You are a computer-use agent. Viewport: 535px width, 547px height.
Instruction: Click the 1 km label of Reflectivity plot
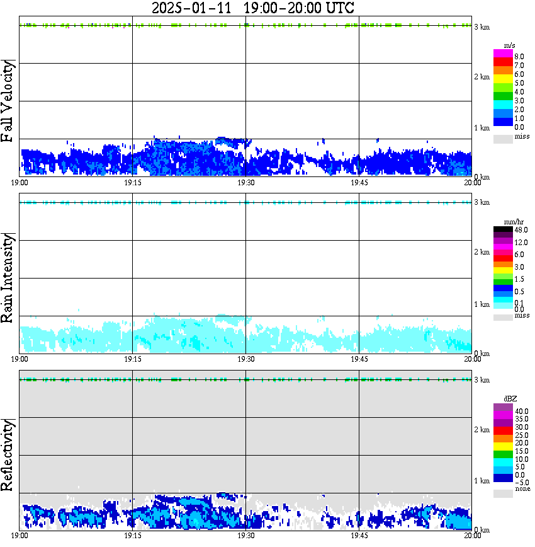[x=481, y=481]
